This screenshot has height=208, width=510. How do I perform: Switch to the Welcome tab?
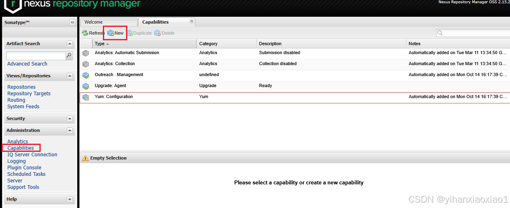[109, 22]
